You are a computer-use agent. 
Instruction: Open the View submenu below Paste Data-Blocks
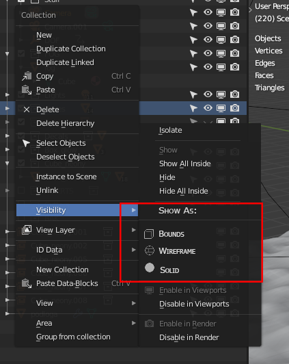pos(77,303)
